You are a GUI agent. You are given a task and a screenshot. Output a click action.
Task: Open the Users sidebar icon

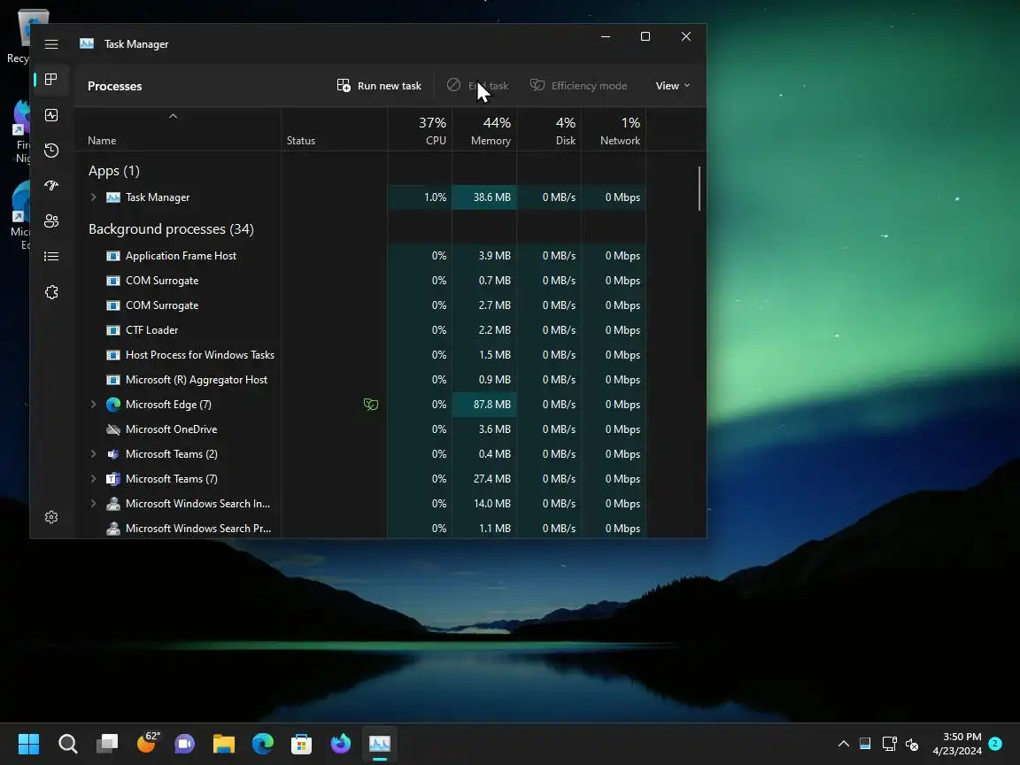point(51,221)
